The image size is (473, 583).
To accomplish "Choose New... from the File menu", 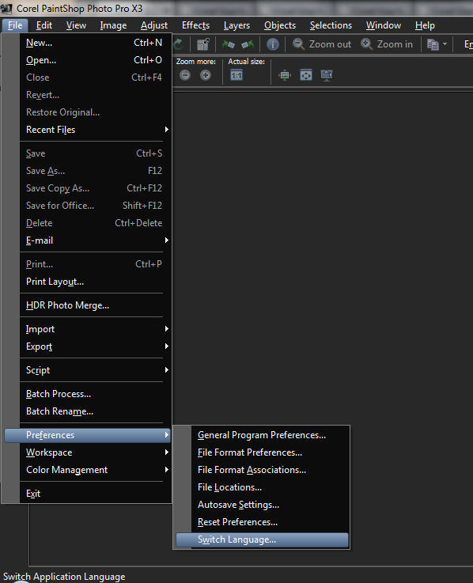I will point(96,43).
